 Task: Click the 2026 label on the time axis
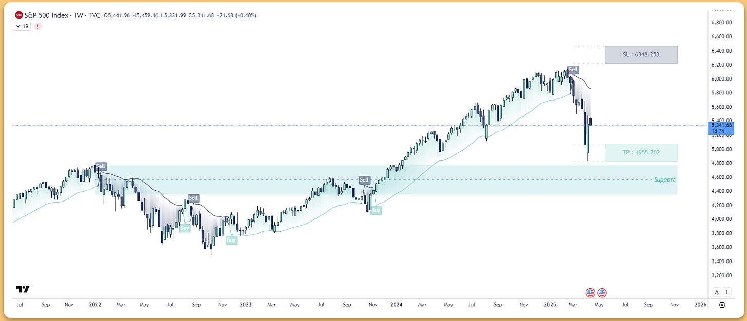point(700,305)
